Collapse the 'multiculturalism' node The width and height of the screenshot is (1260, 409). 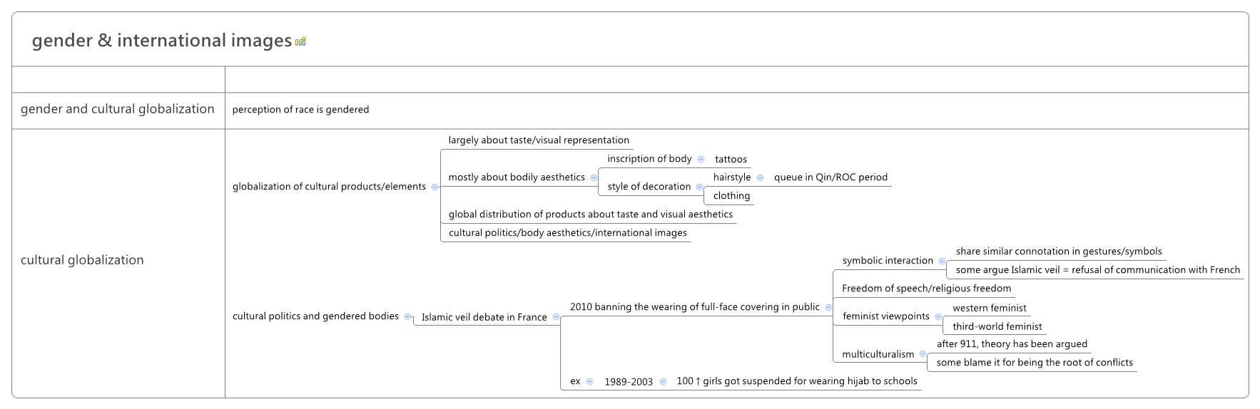(x=923, y=354)
